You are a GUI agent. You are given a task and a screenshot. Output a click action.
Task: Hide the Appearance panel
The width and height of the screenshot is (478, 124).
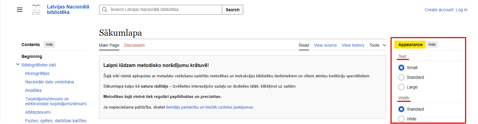coord(432,45)
